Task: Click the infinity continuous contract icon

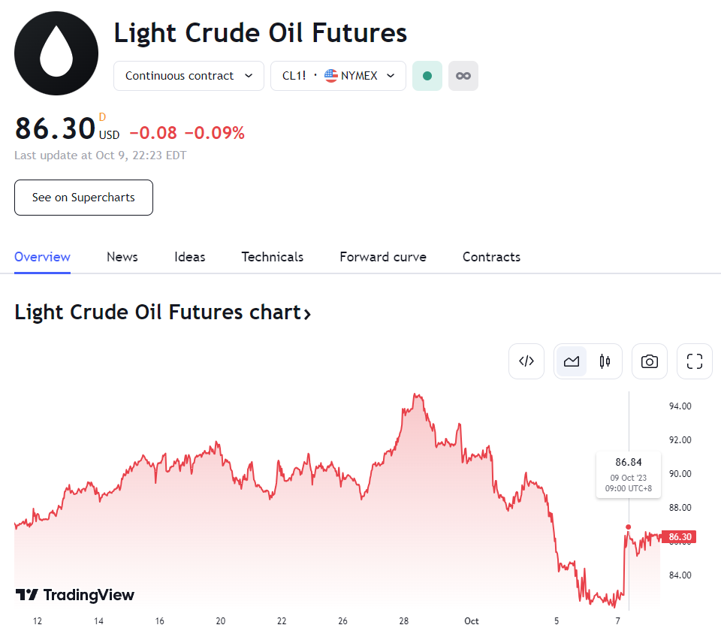Action: pos(463,76)
